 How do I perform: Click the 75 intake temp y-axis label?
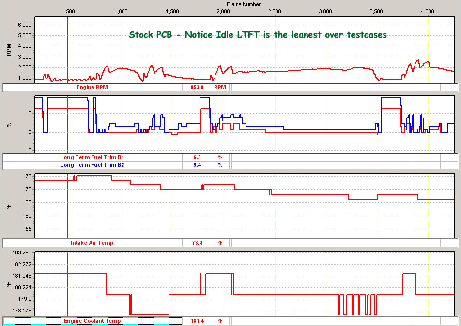(28, 176)
